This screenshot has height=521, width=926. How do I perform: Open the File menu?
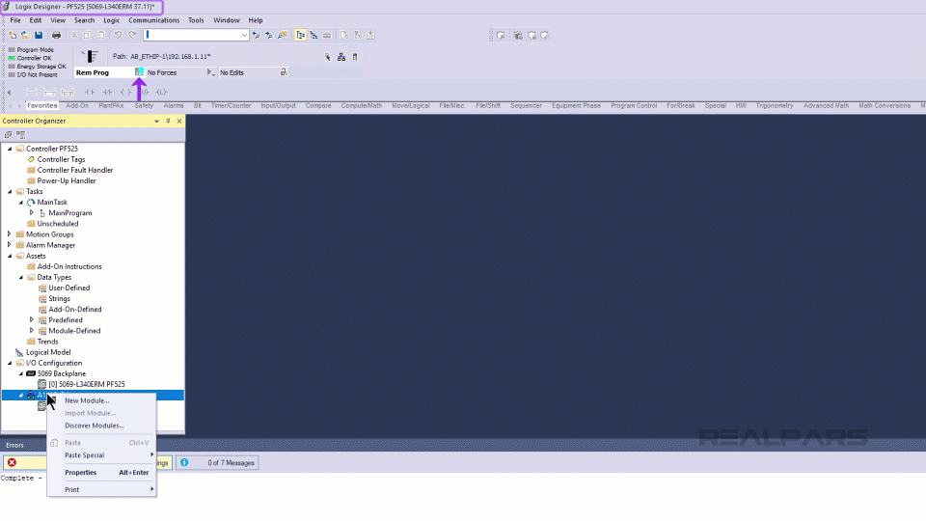[15, 20]
